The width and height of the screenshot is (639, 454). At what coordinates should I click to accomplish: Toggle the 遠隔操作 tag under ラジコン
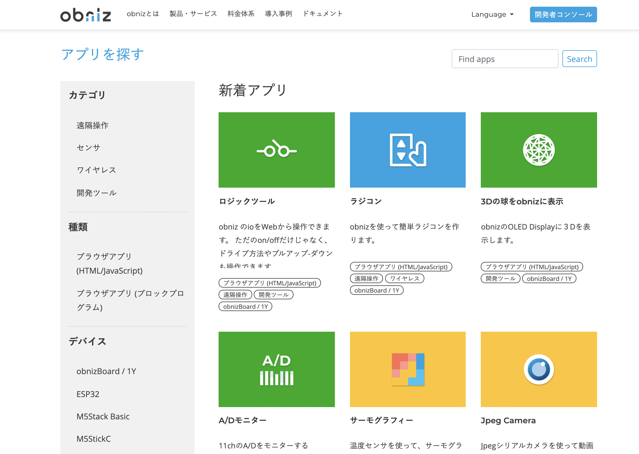pos(366,278)
